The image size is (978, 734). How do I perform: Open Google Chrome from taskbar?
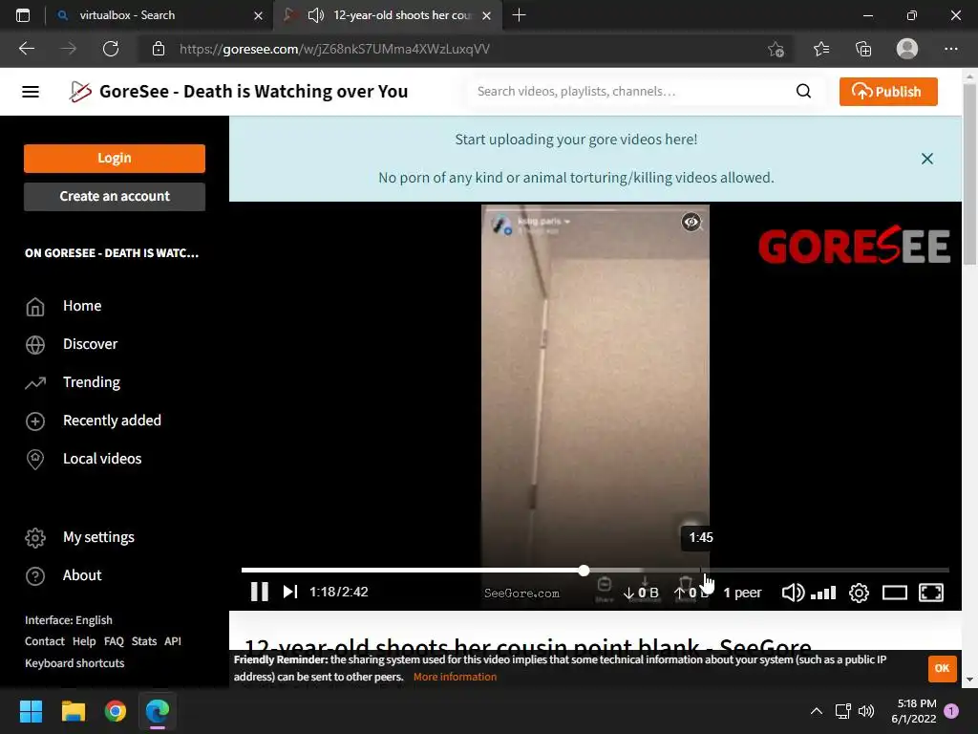[116, 711]
